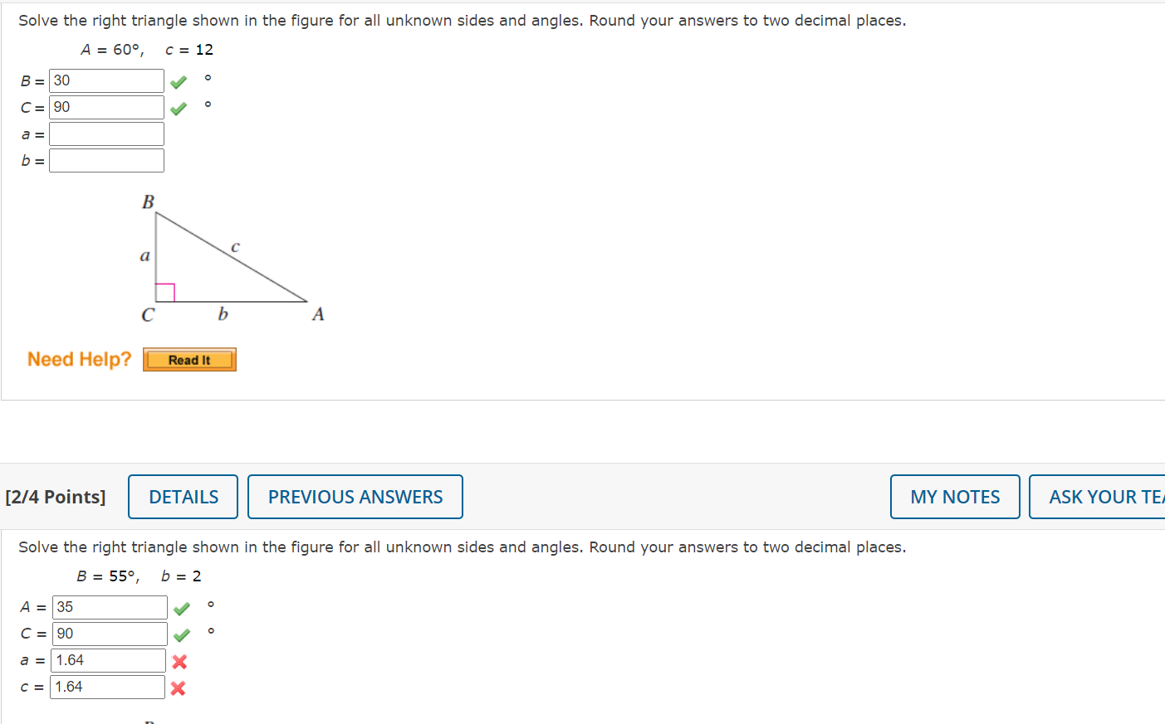This screenshot has width=1165, height=724.
Task: Click the DETAILS button
Action: 182,496
